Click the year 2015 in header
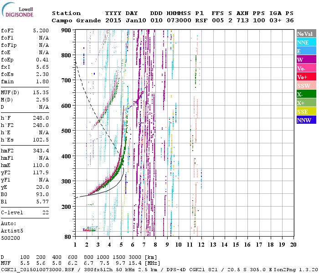This screenshot has height=273, width=319. tap(113, 20)
